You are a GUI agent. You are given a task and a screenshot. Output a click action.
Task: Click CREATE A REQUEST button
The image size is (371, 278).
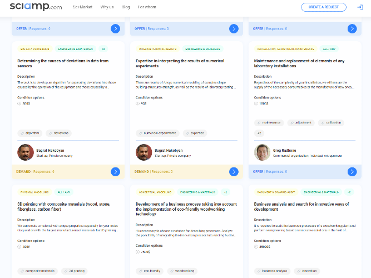click(x=323, y=7)
